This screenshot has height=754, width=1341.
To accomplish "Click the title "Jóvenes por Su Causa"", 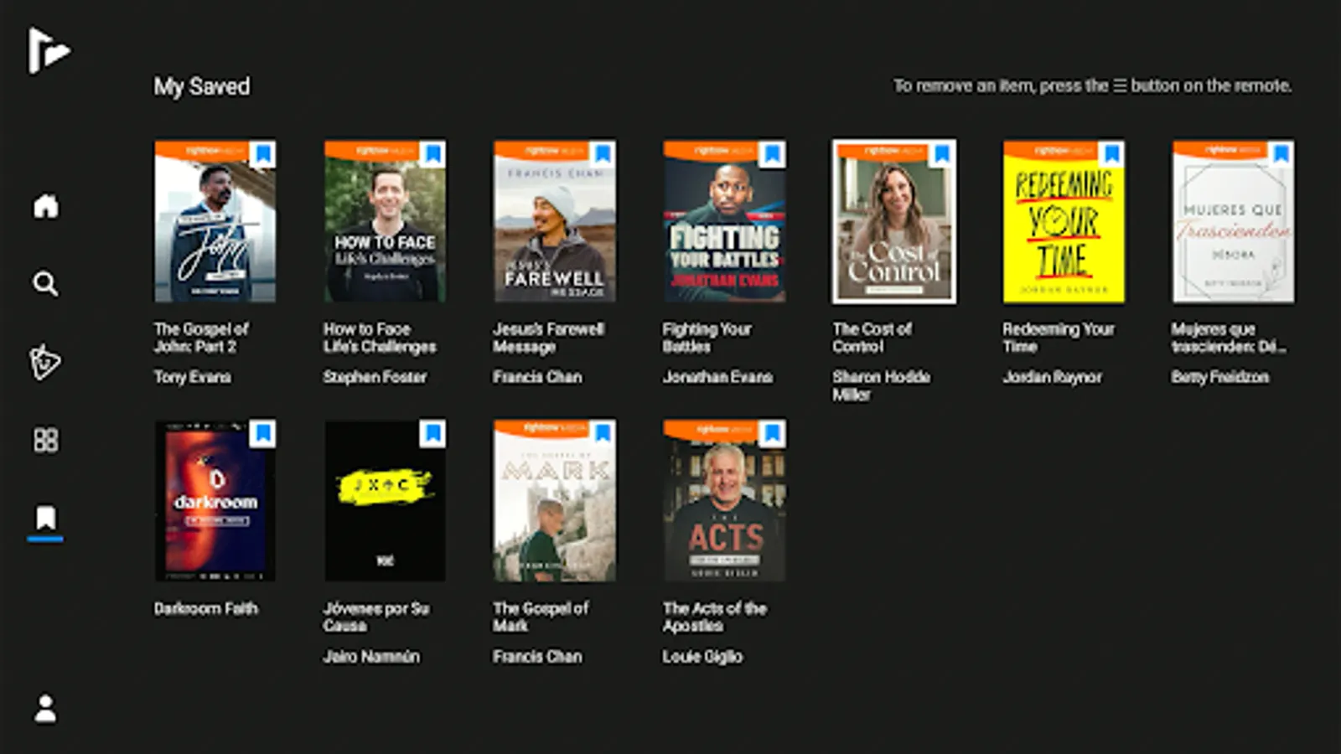I will [x=376, y=617].
